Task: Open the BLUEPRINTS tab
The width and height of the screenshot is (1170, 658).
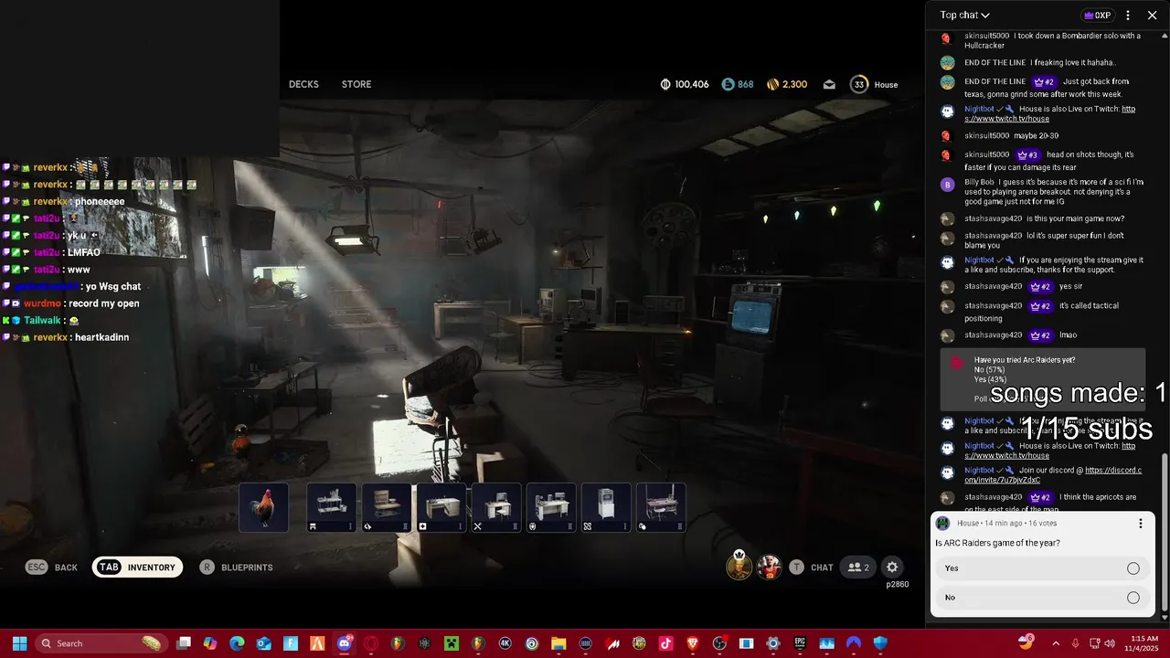Action: click(236, 568)
